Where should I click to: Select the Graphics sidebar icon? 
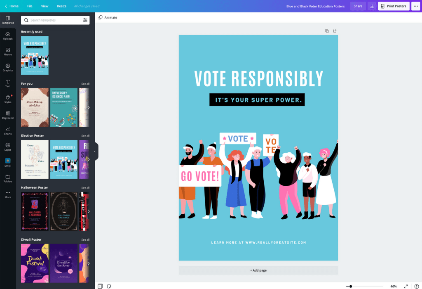coord(8,67)
